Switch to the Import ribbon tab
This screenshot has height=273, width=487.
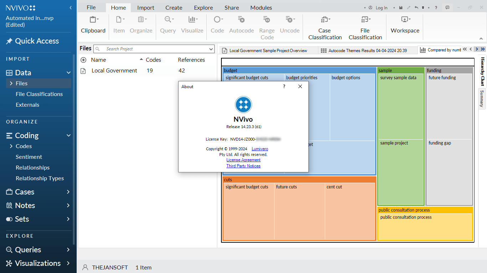click(146, 7)
